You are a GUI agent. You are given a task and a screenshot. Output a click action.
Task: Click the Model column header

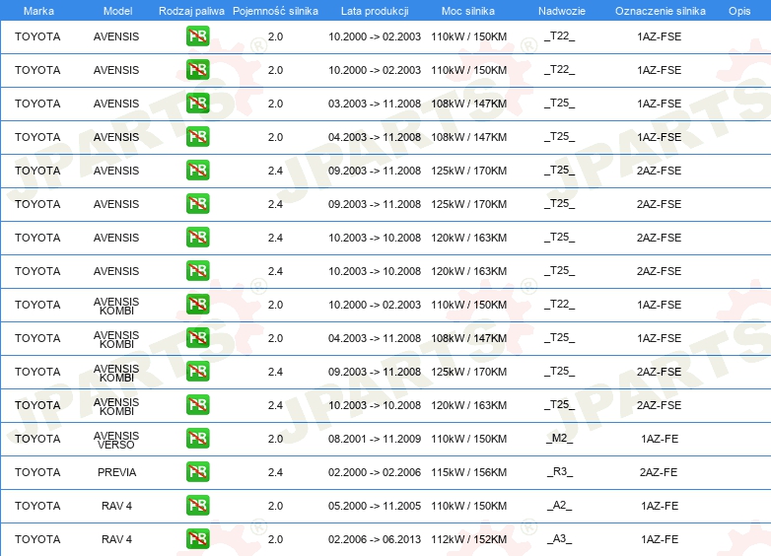117,11
